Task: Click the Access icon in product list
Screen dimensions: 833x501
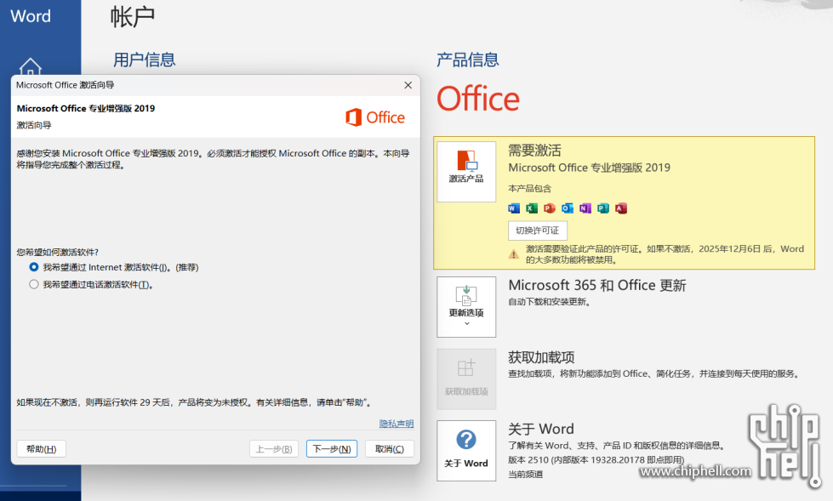Action: pos(621,208)
